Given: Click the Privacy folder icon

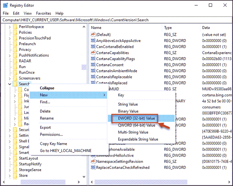Looking at the screenshot, I should (x=15, y=50).
